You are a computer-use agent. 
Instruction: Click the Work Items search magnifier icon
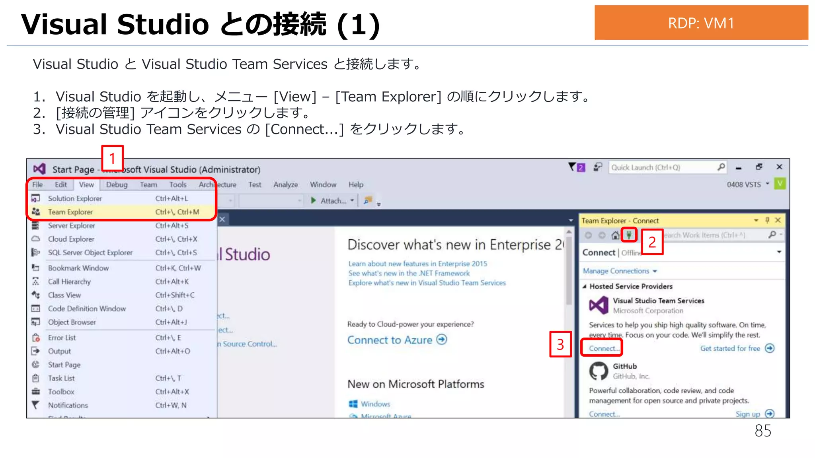772,235
